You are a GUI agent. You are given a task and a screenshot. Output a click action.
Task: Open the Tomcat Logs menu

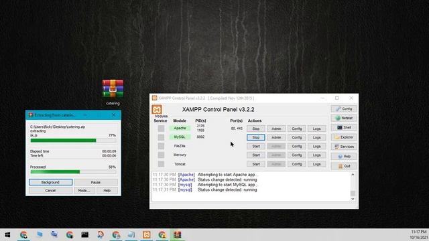(316, 164)
